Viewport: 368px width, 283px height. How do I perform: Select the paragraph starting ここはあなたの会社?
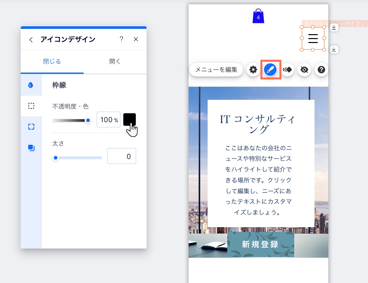point(258,180)
